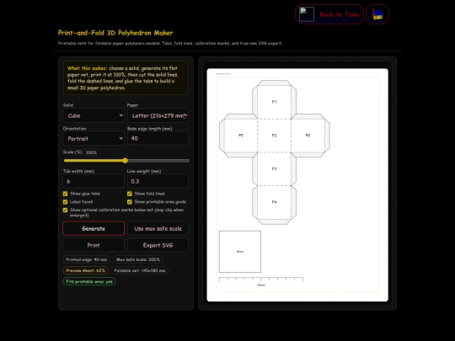Click face F4 in the cube net preview
The image size is (455, 341).
coord(274,202)
